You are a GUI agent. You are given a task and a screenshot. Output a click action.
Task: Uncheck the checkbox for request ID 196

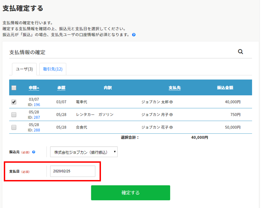(14, 102)
